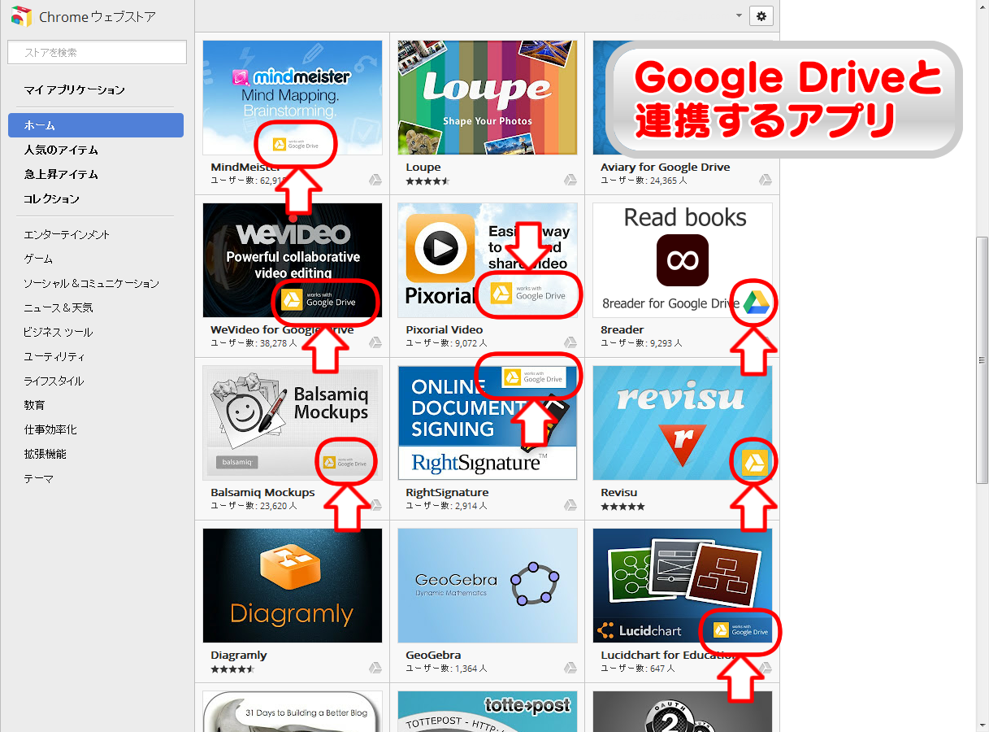Click the Balsamiq Mockups title
This screenshot has width=989, height=732.
[262, 493]
